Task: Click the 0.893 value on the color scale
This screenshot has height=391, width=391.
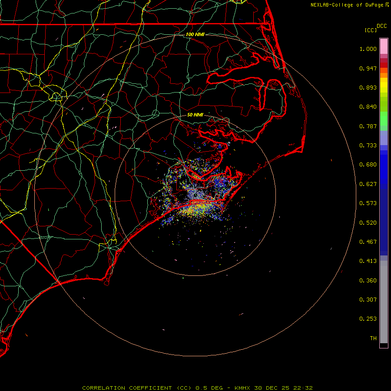Action: 368,87
